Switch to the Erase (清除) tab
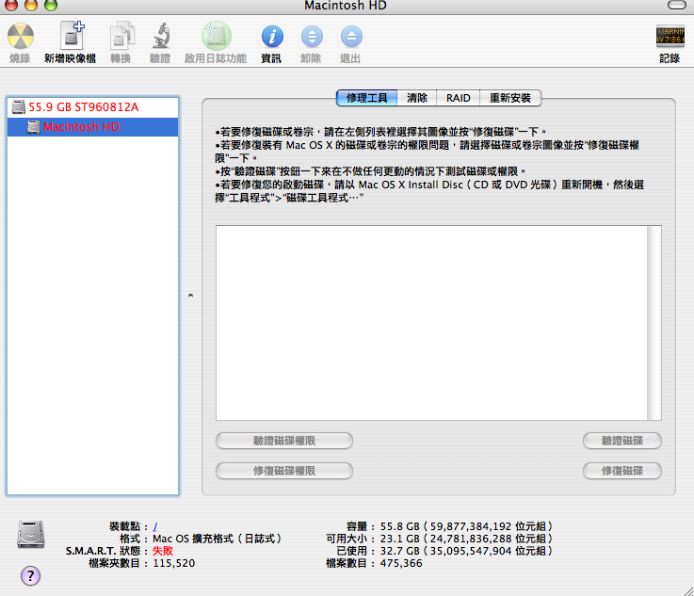Screen dimensions: 694x596 (x=416, y=98)
